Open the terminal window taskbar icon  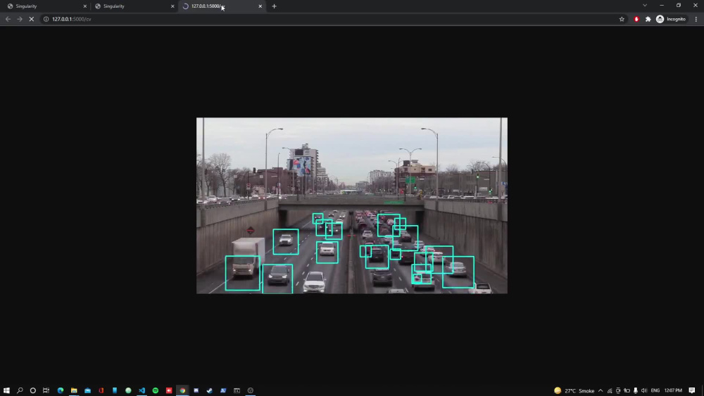237,390
